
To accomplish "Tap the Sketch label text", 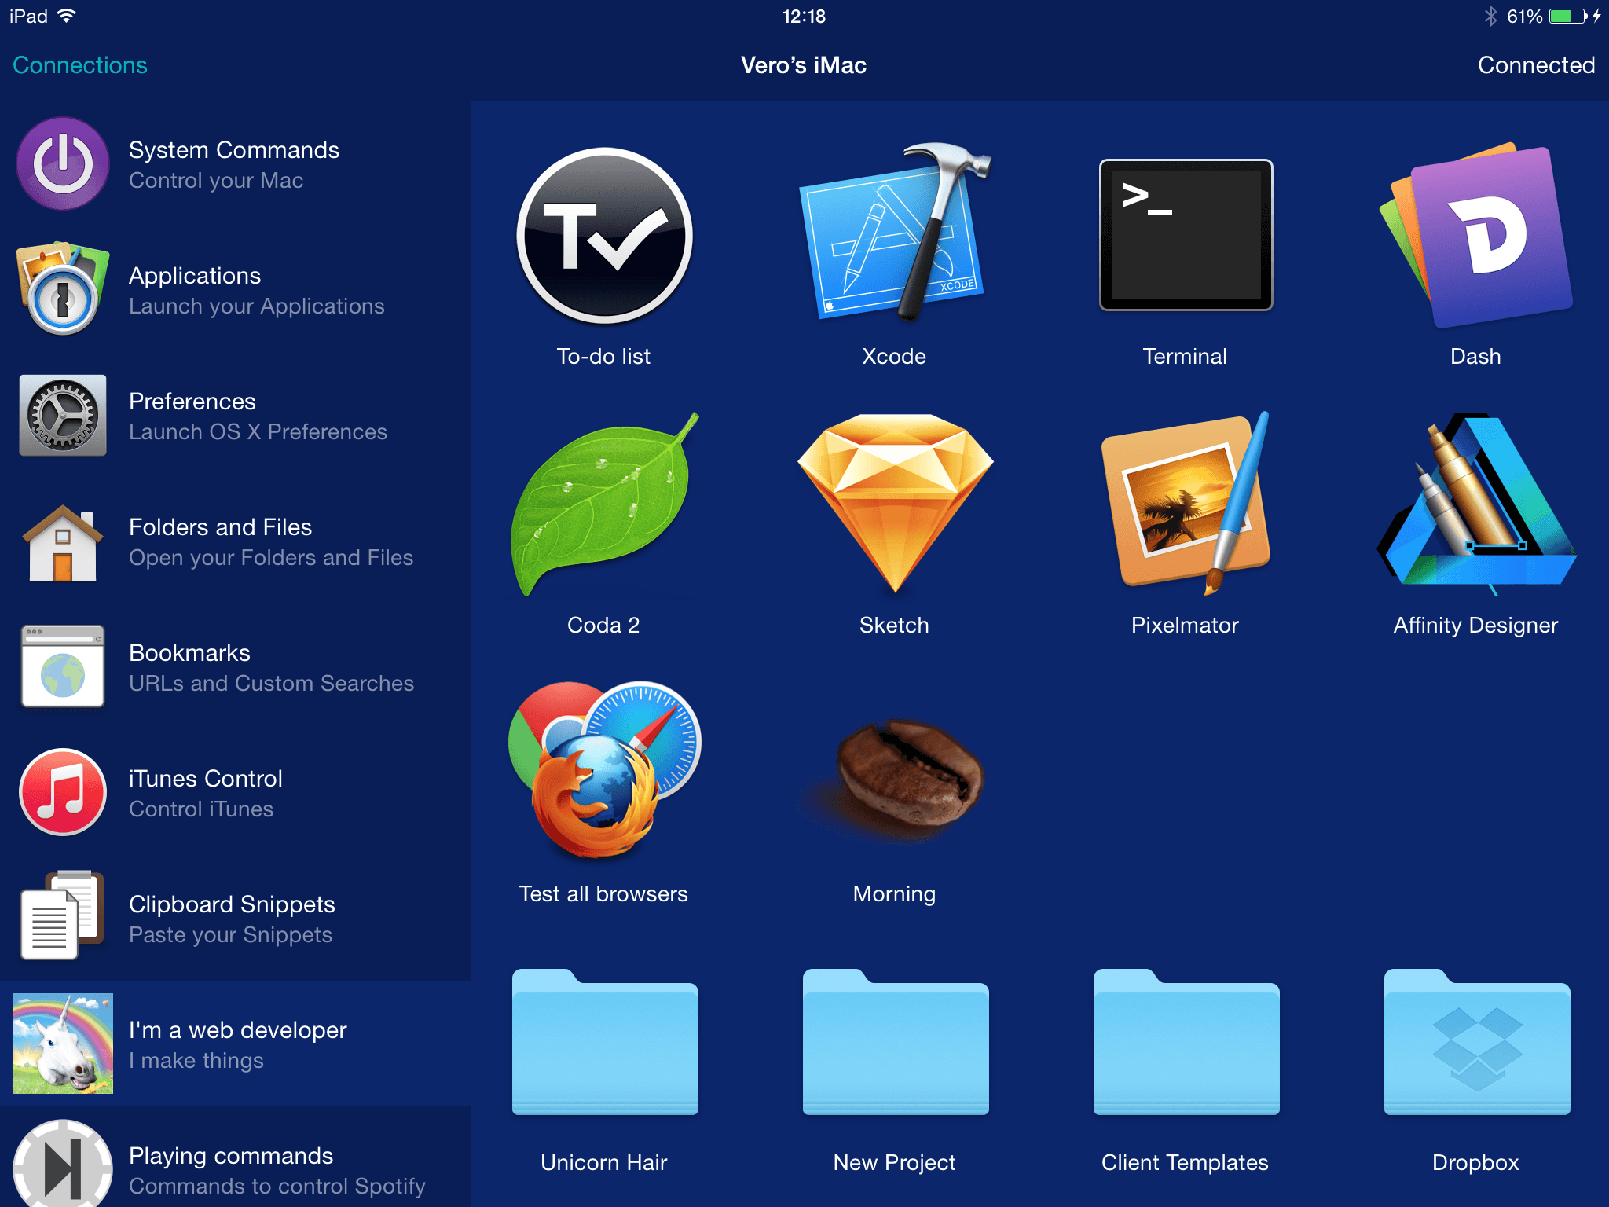I will coord(894,626).
